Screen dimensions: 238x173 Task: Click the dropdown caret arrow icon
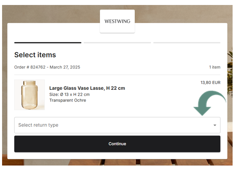[215, 125]
